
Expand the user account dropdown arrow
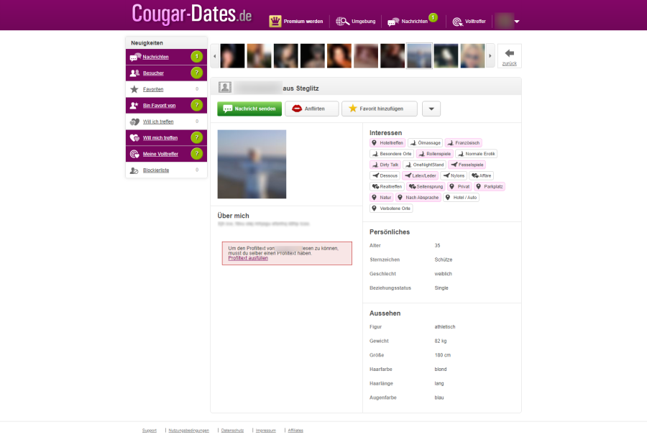click(x=517, y=22)
